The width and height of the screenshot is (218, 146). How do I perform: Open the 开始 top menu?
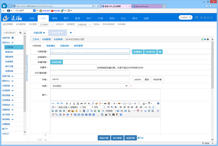[32, 18]
